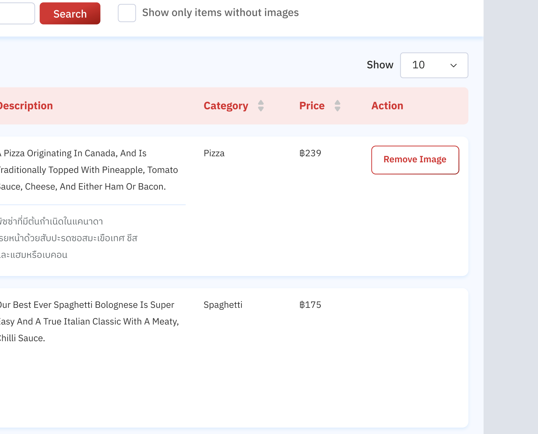The image size is (538, 434).
Task: Focus the search text field
Action: point(17,13)
